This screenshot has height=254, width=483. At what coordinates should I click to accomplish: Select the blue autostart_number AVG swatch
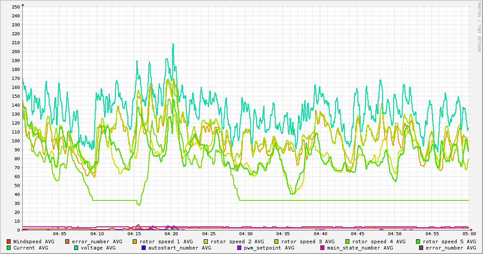[144, 248]
